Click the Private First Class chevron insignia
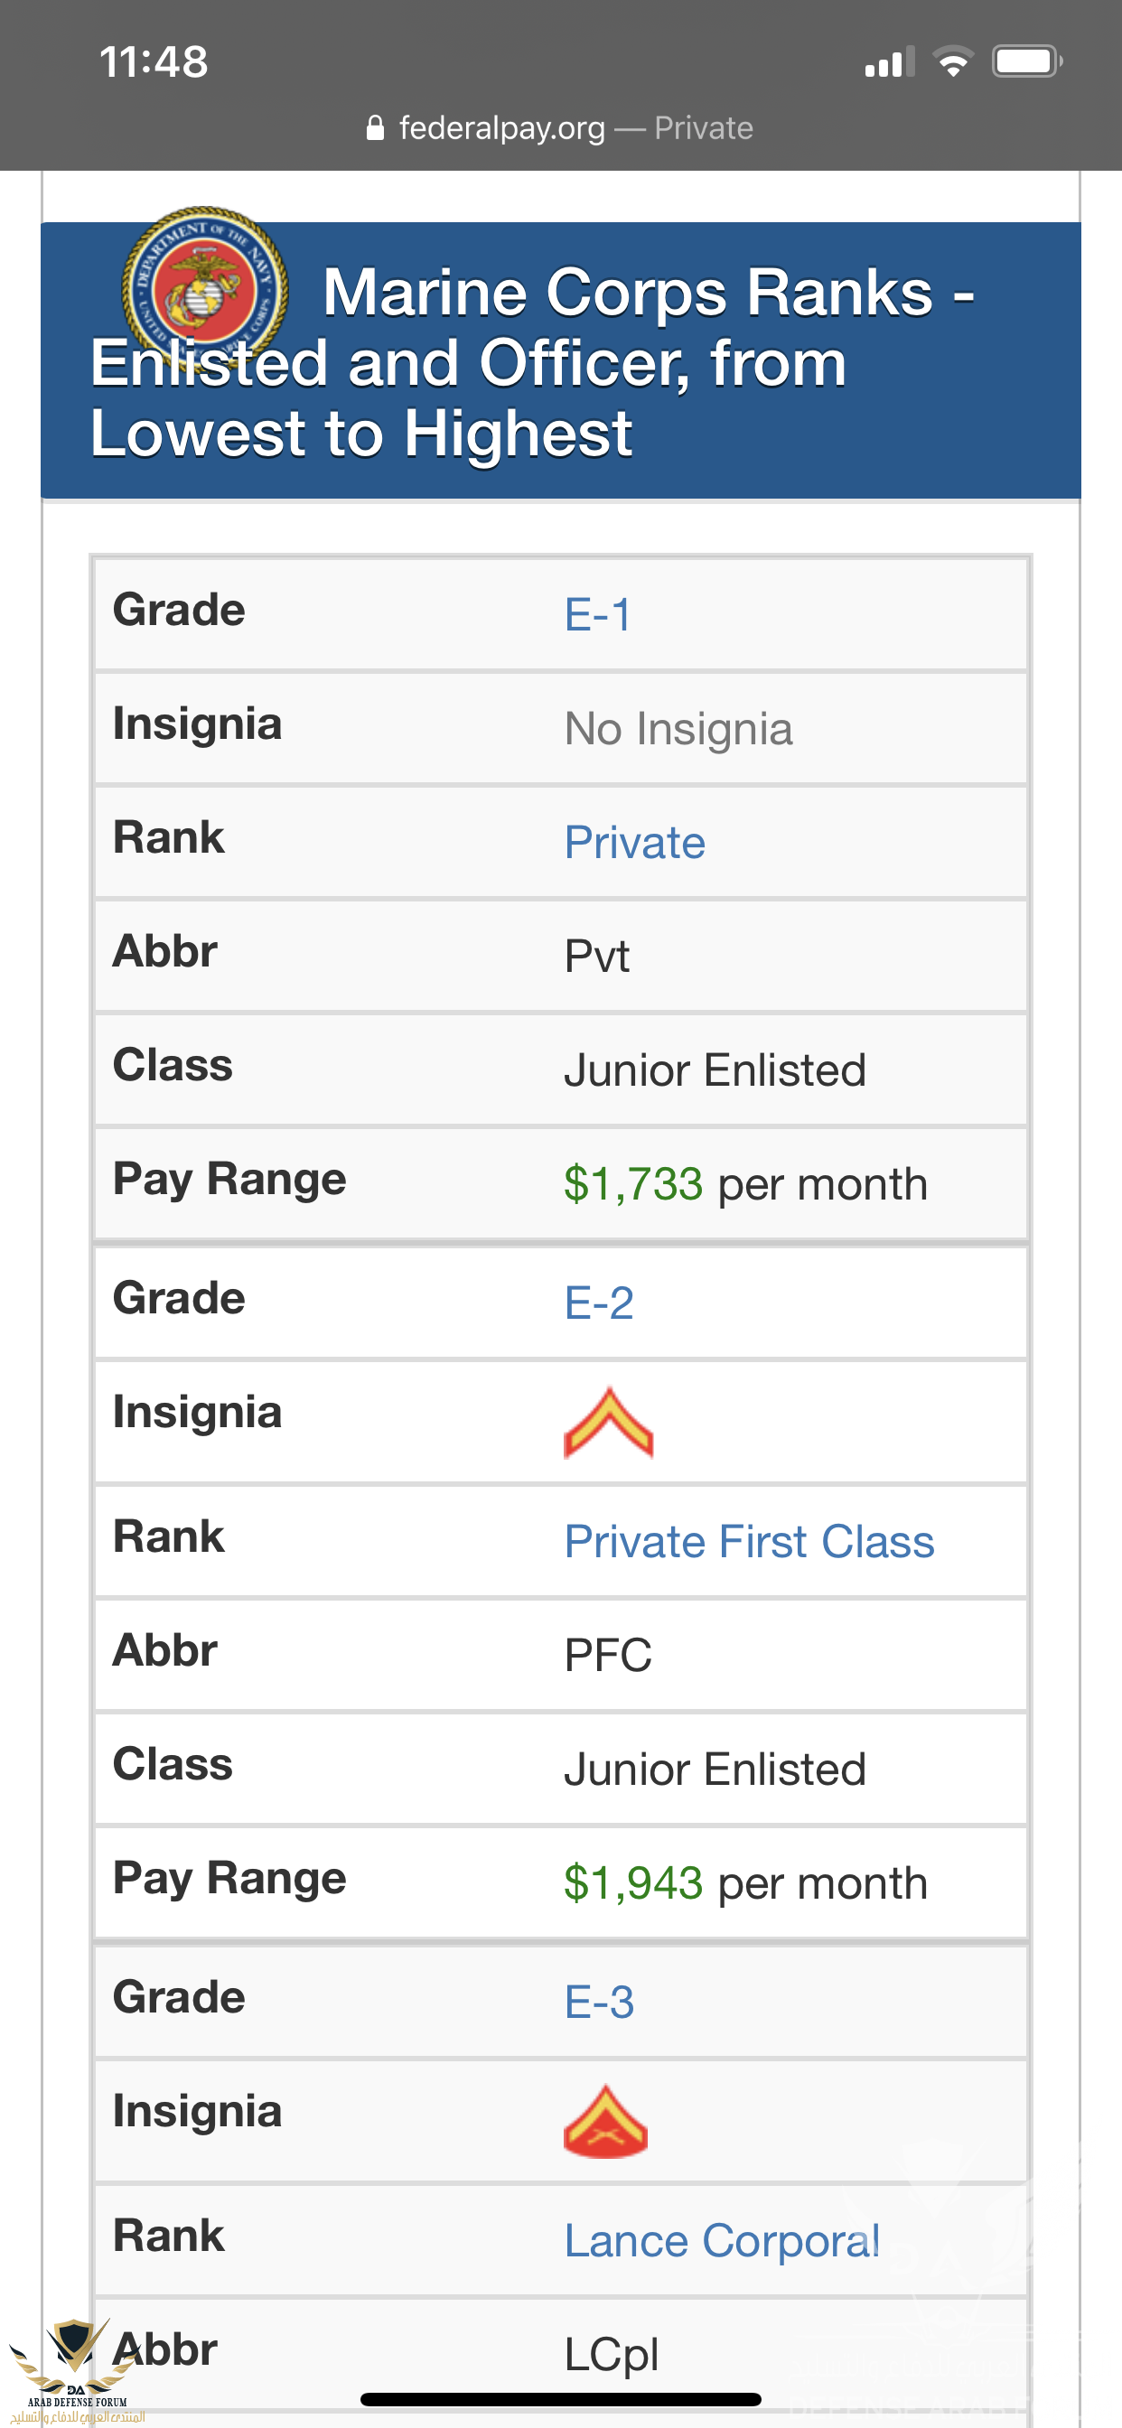Image resolution: width=1122 pixels, height=2428 pixels. point(608,1424)
